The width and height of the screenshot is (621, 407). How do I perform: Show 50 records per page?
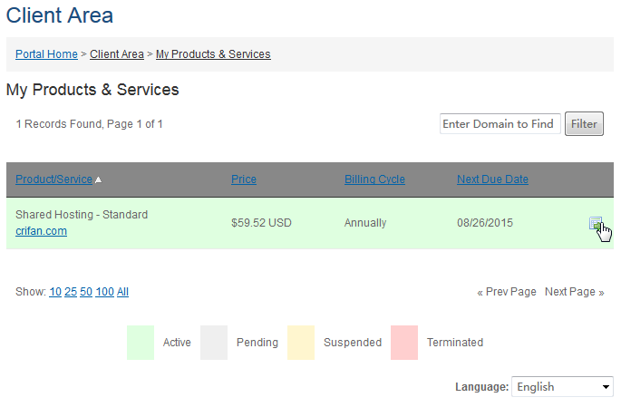pyautogui.click(x=86, y=292)
